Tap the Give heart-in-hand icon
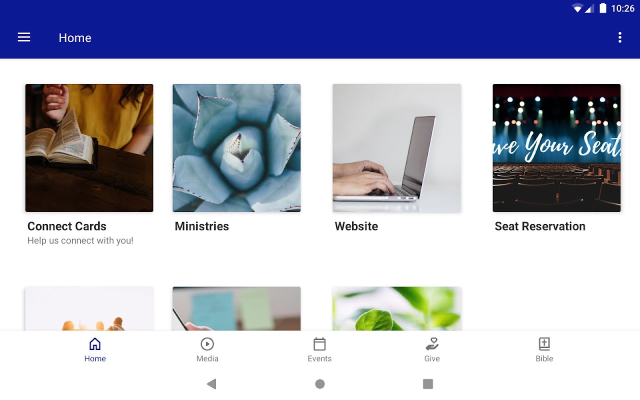Viewport: 640px width, 400px height. click(x=432, y=344)
